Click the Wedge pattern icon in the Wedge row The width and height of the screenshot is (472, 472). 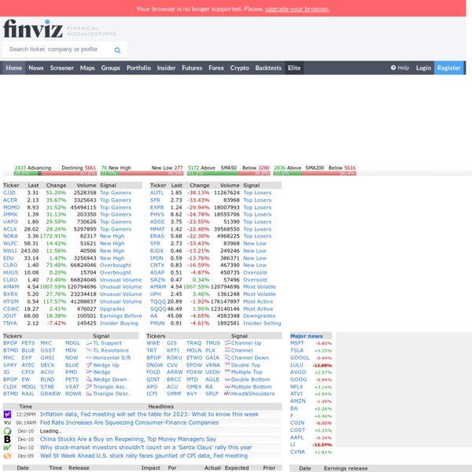pyautogui.click(x=88, y=372)
